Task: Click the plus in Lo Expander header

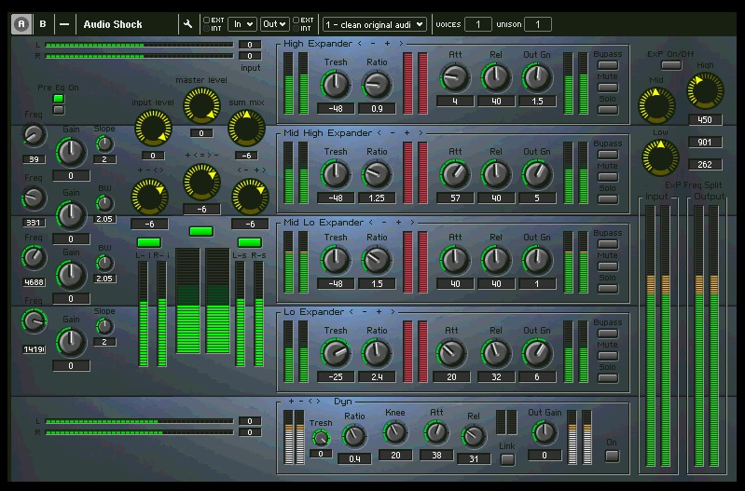Action: (379, 311)
